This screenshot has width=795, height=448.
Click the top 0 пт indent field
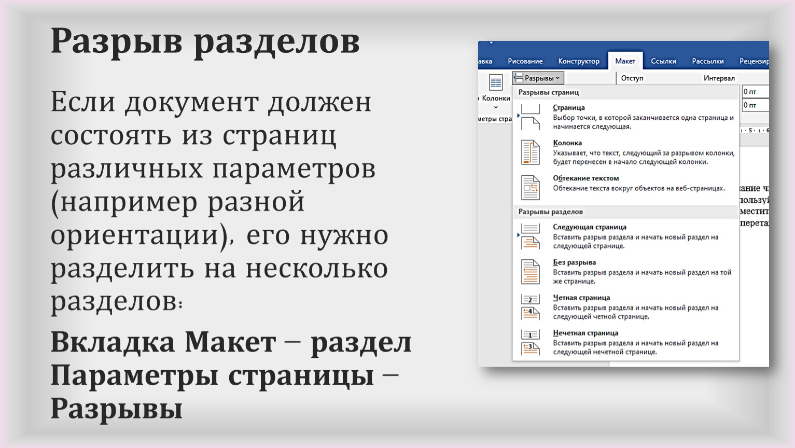click(755, 92)
